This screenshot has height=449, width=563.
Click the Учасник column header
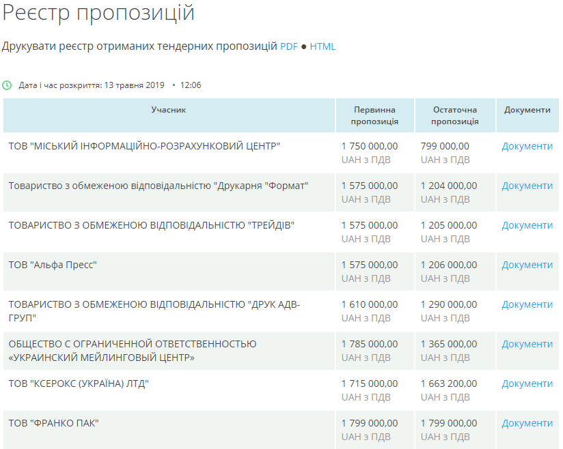click(x=169, y=110)
